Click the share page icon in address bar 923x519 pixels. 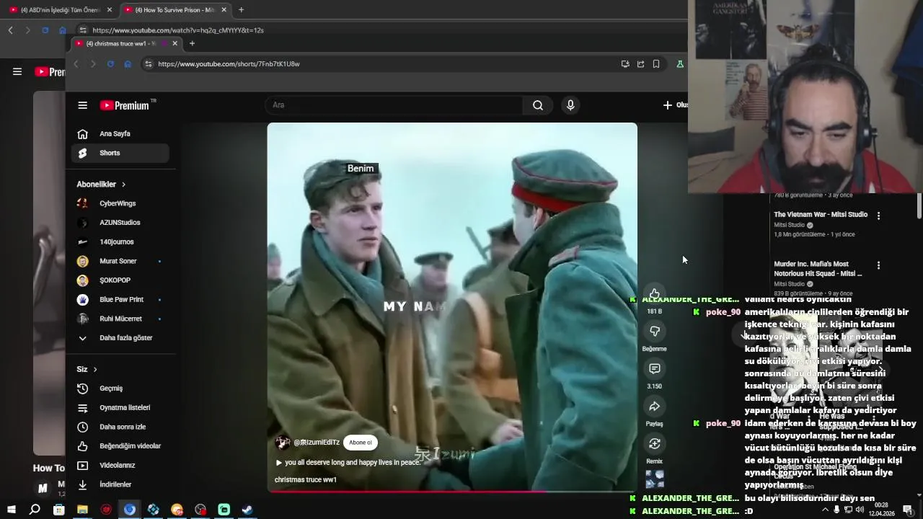pyautogui.click(x=640, y=64)
